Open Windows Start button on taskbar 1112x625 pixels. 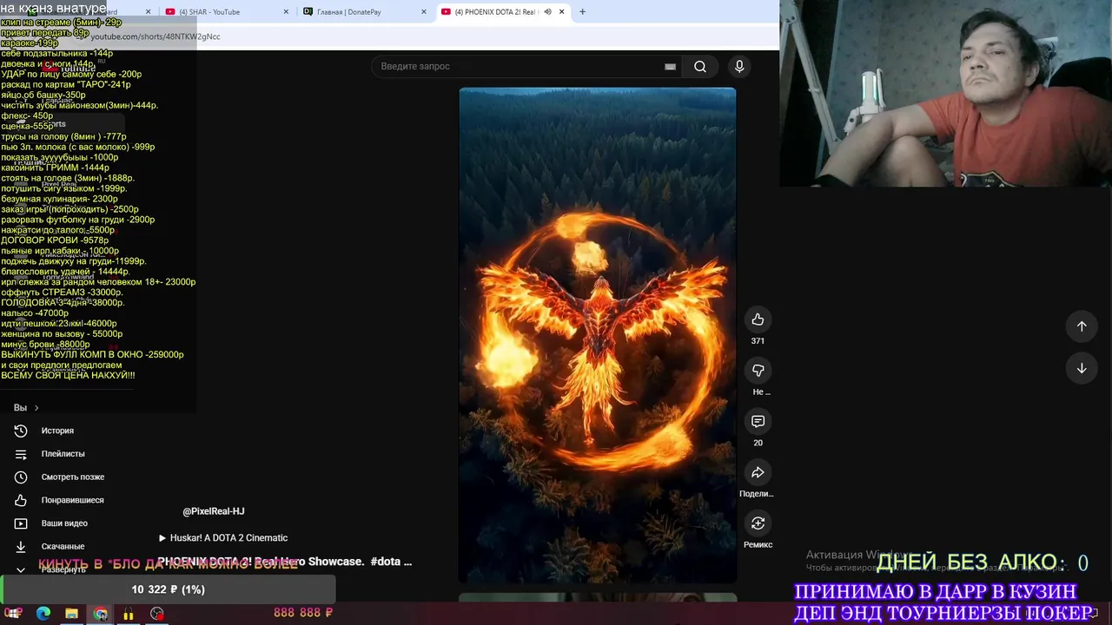[14, 614]
